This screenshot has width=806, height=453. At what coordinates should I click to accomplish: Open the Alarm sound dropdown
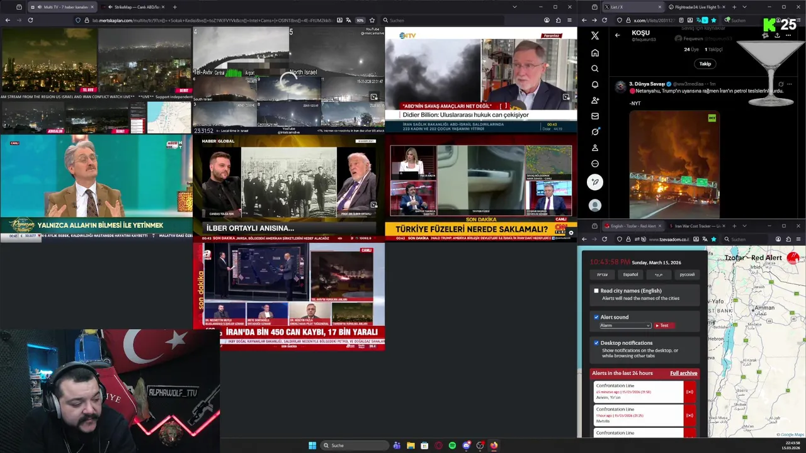click(x=625, y=325)
